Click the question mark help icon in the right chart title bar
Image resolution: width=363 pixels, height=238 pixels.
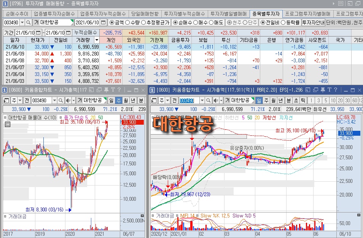tap(336, 90)
